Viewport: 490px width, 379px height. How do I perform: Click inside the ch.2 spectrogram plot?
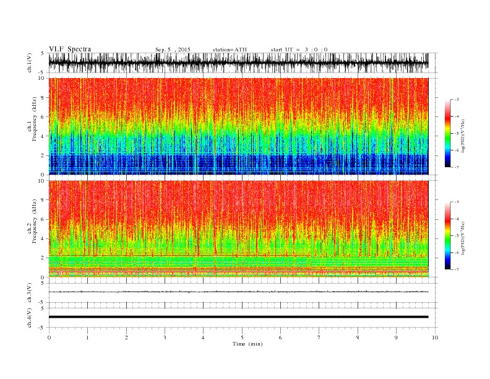[x=238, y=229]
